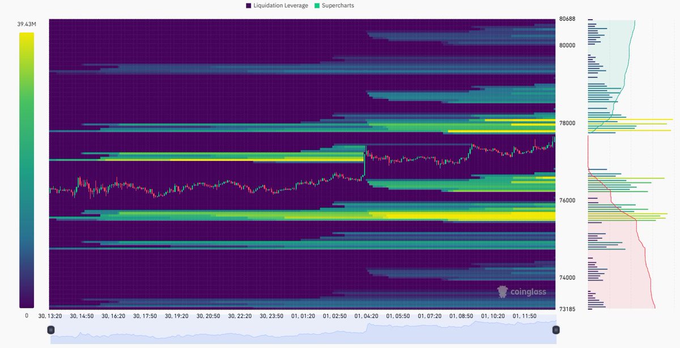The height and width of the screenshot is (348, 680).
Task: Toggle the Supercharts legend series
Action: click(334, 6)
